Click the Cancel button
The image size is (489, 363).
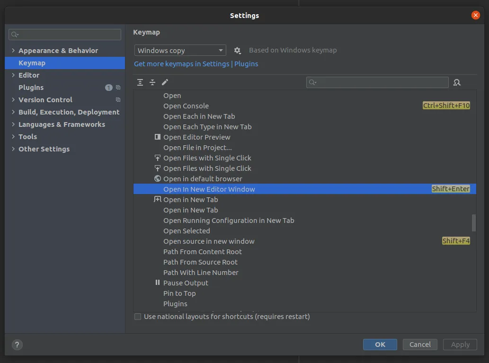(x=420, y=345)
